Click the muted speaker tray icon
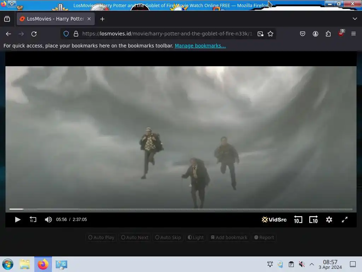This screenshot has height=272, width=362. click(302, 264)
